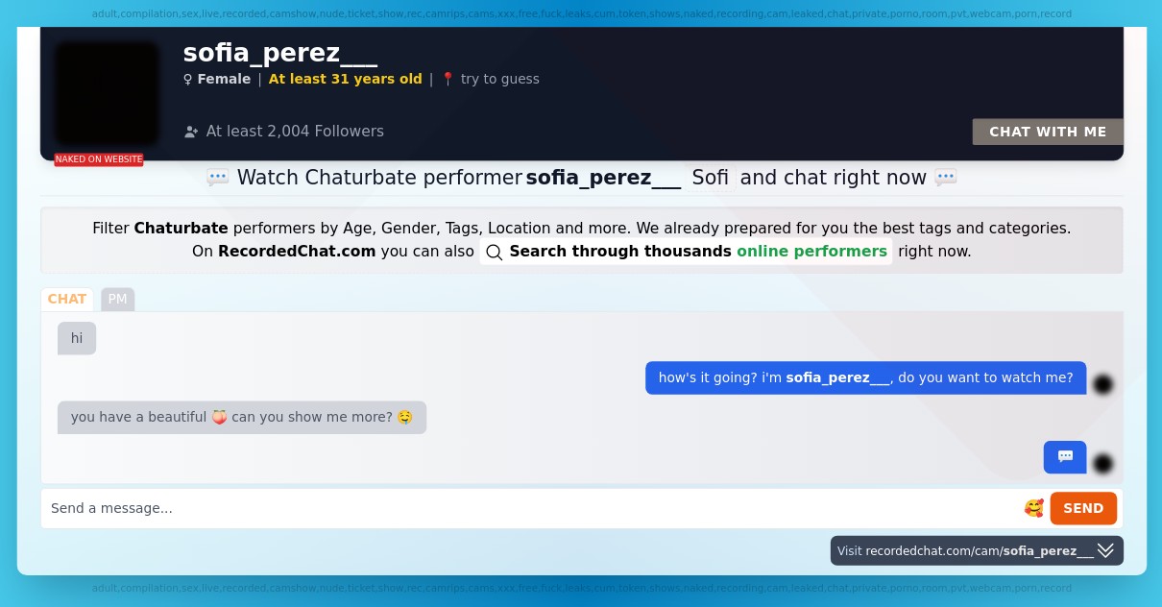Switch to the PM tab
Image resolution: width=1162 pixels, height=607 pixels.
(x=117, y=299)
